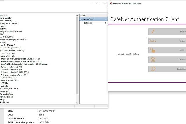The width and height of the screenshot is (186, 124).
Task: Select the IDE ATA/ATAPI controllers category
Action: tap(8, 45)
